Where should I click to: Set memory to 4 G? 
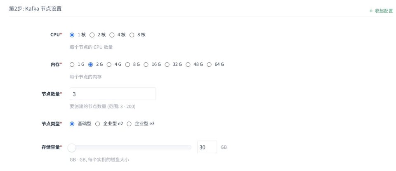109,64
